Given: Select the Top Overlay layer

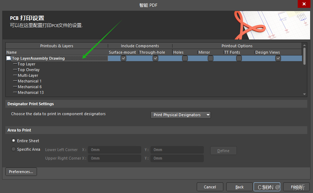Looking at the screenshot, I should tap(28, 70).
